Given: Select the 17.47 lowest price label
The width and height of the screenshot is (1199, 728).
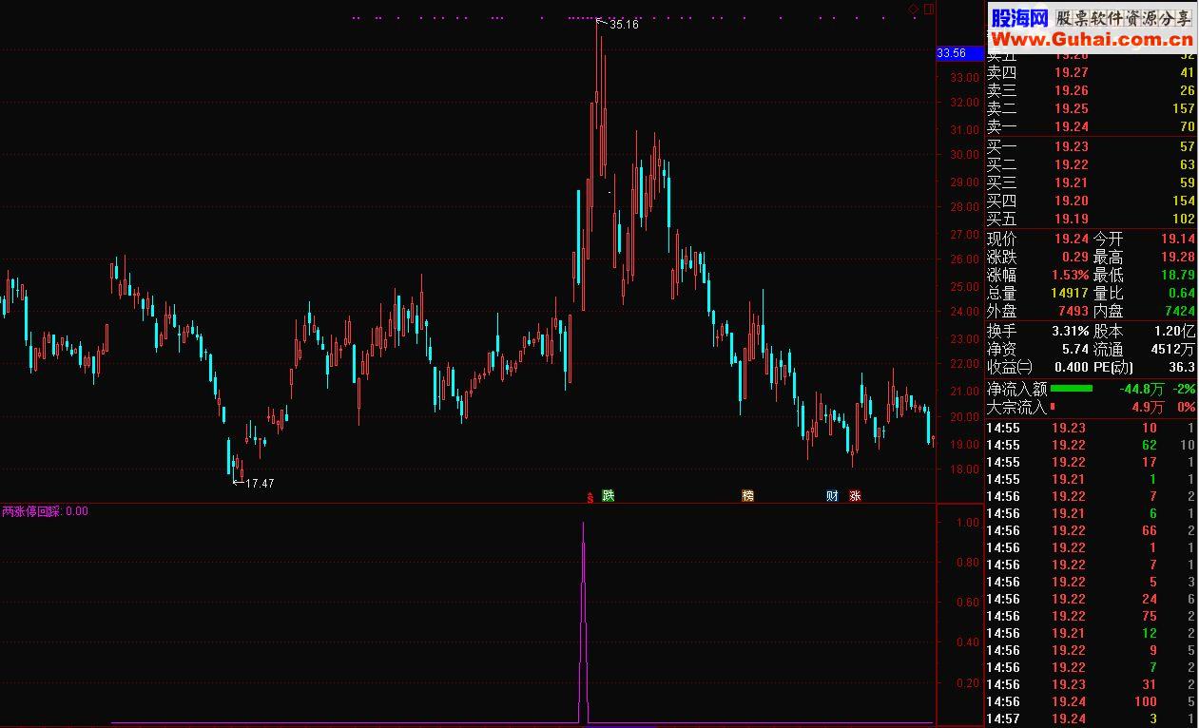Looking at the screenshot, I should [260, 484].
